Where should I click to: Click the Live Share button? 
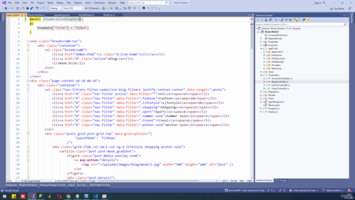[x=337, y=9]
